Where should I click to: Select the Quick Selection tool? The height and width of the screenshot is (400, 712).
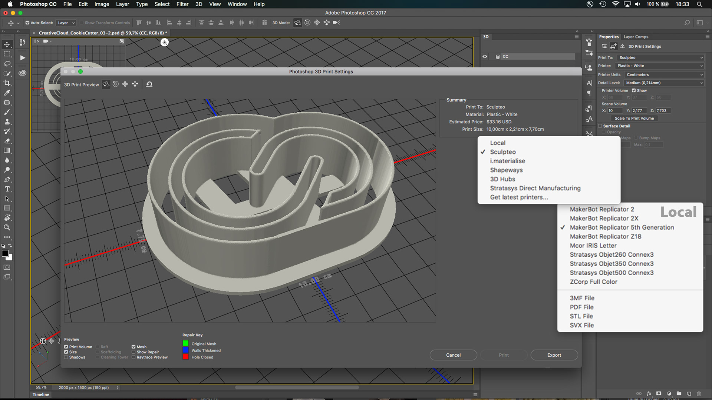pos(7,73)
